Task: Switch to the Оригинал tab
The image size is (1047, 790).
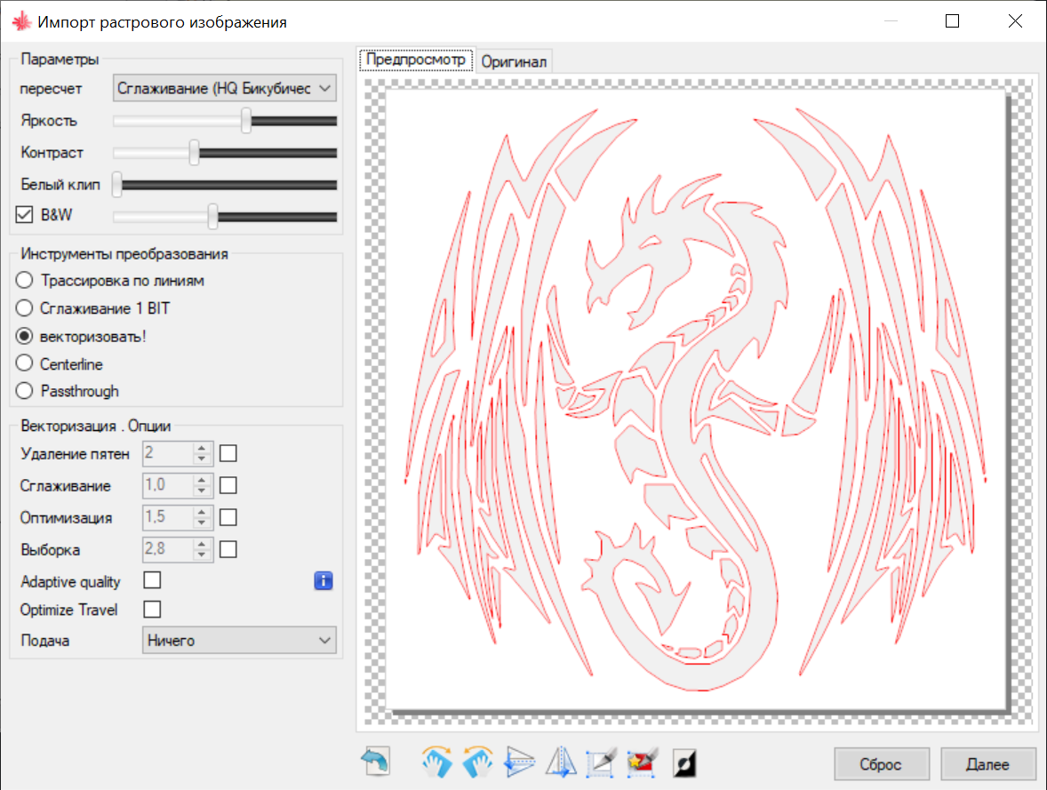Action: tap(515, 61)
